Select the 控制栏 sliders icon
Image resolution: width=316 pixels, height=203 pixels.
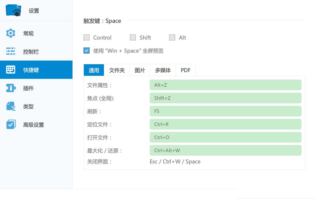click(x=11, y=51)
